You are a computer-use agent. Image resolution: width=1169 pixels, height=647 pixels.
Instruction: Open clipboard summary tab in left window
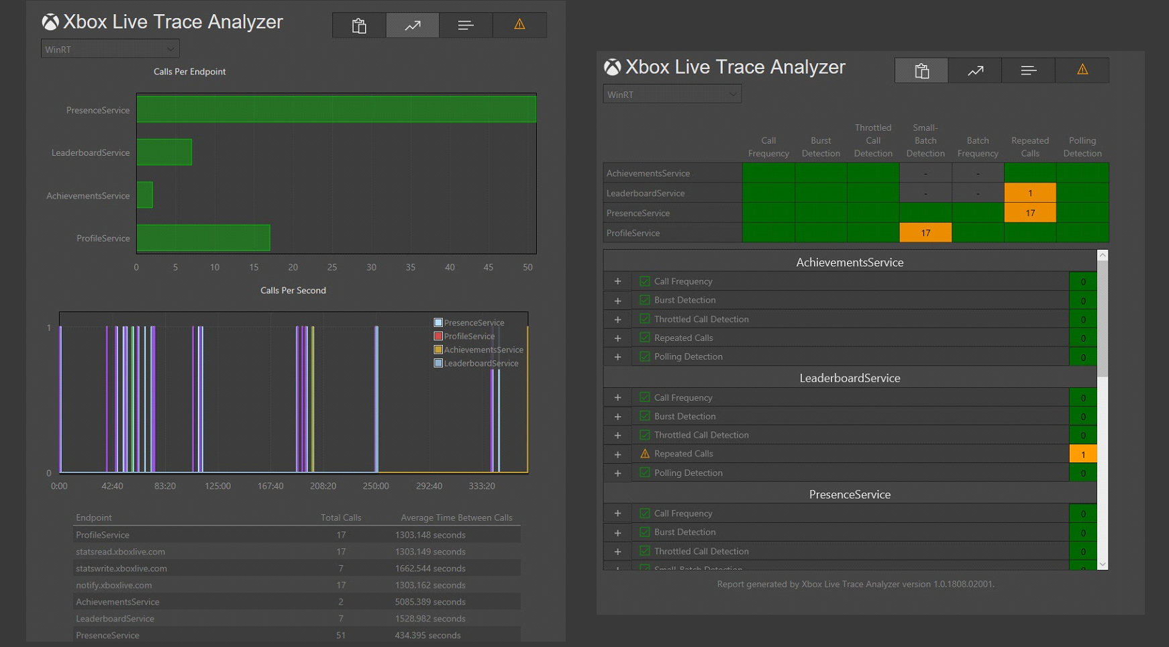click(x=359, y=26)
